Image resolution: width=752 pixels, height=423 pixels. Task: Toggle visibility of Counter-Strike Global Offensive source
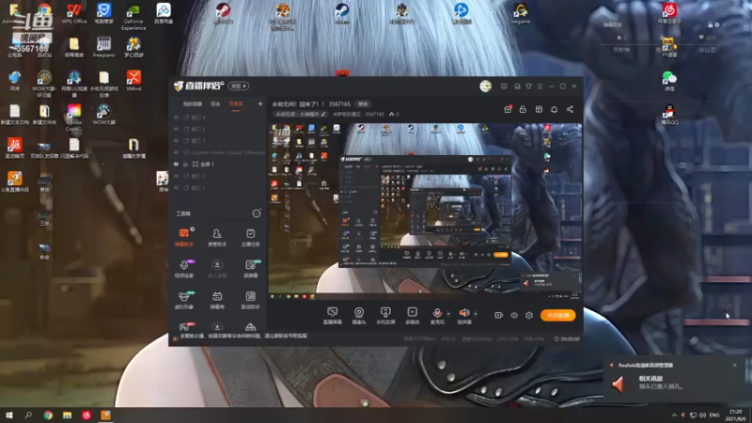tap(176, 152)
